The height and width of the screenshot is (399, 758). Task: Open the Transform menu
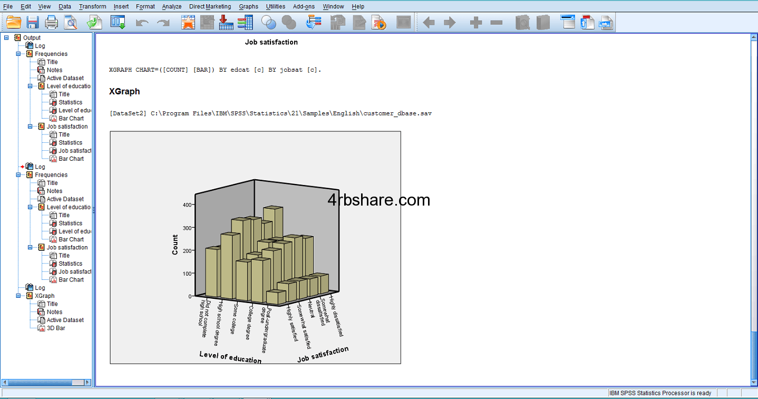click(93, 6)
